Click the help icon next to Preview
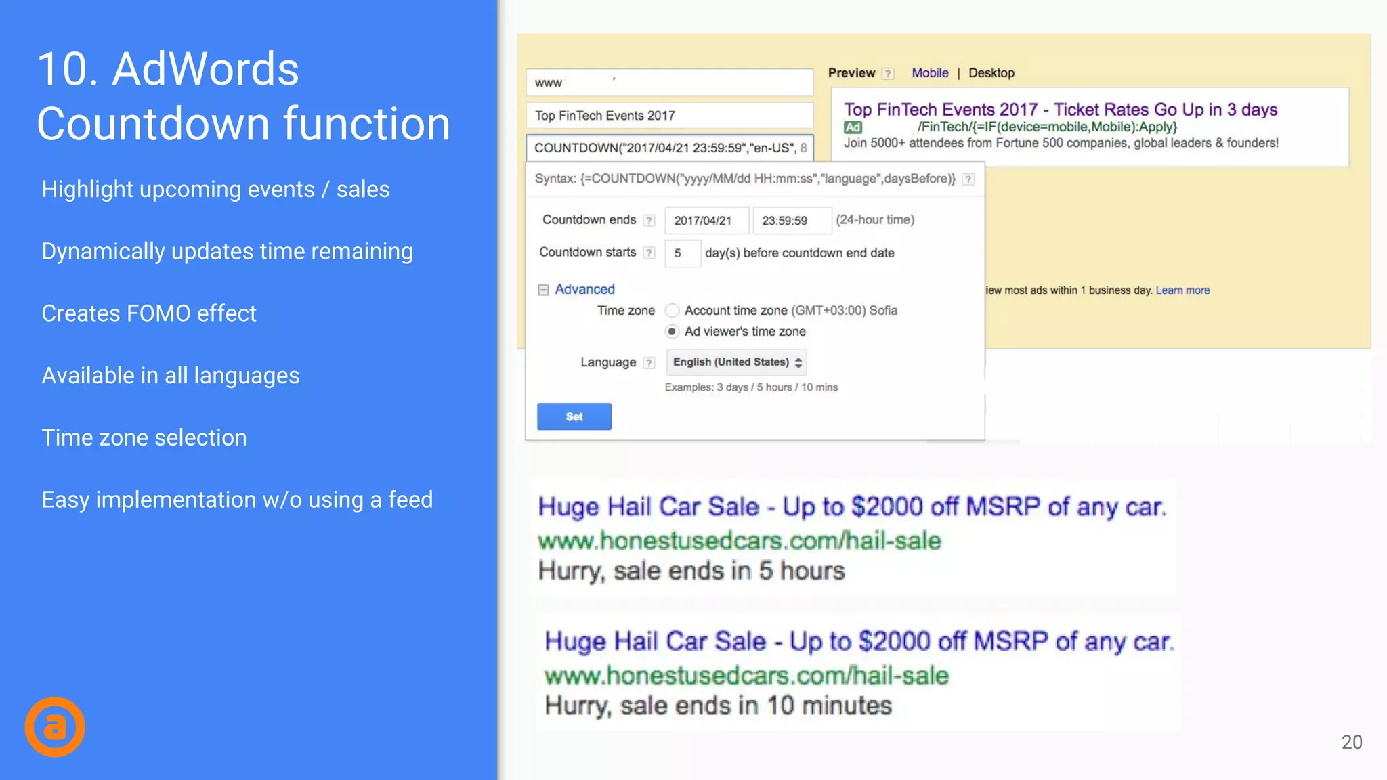The image size is (1387, 780). tap(888, 74)
